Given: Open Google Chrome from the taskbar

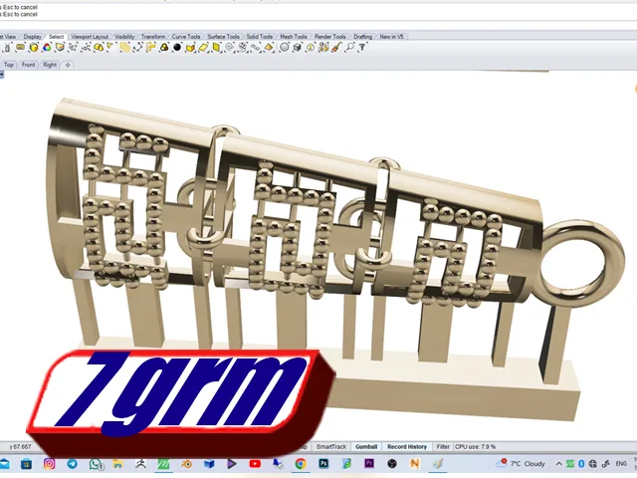Looking at the screenshot, I should coord(301,464).
